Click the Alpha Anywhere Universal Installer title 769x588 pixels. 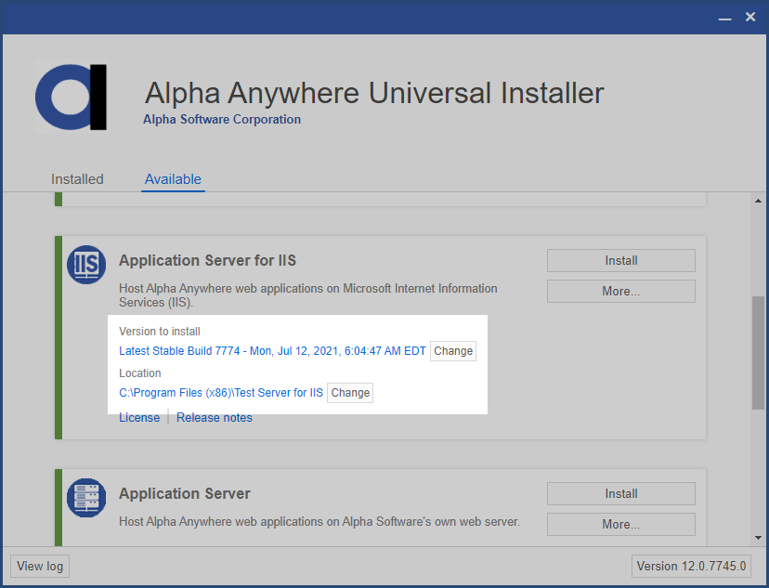pos(374,93)
